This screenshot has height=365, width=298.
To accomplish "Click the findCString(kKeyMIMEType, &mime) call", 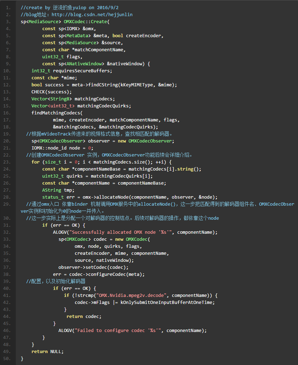I will [132, 85].
